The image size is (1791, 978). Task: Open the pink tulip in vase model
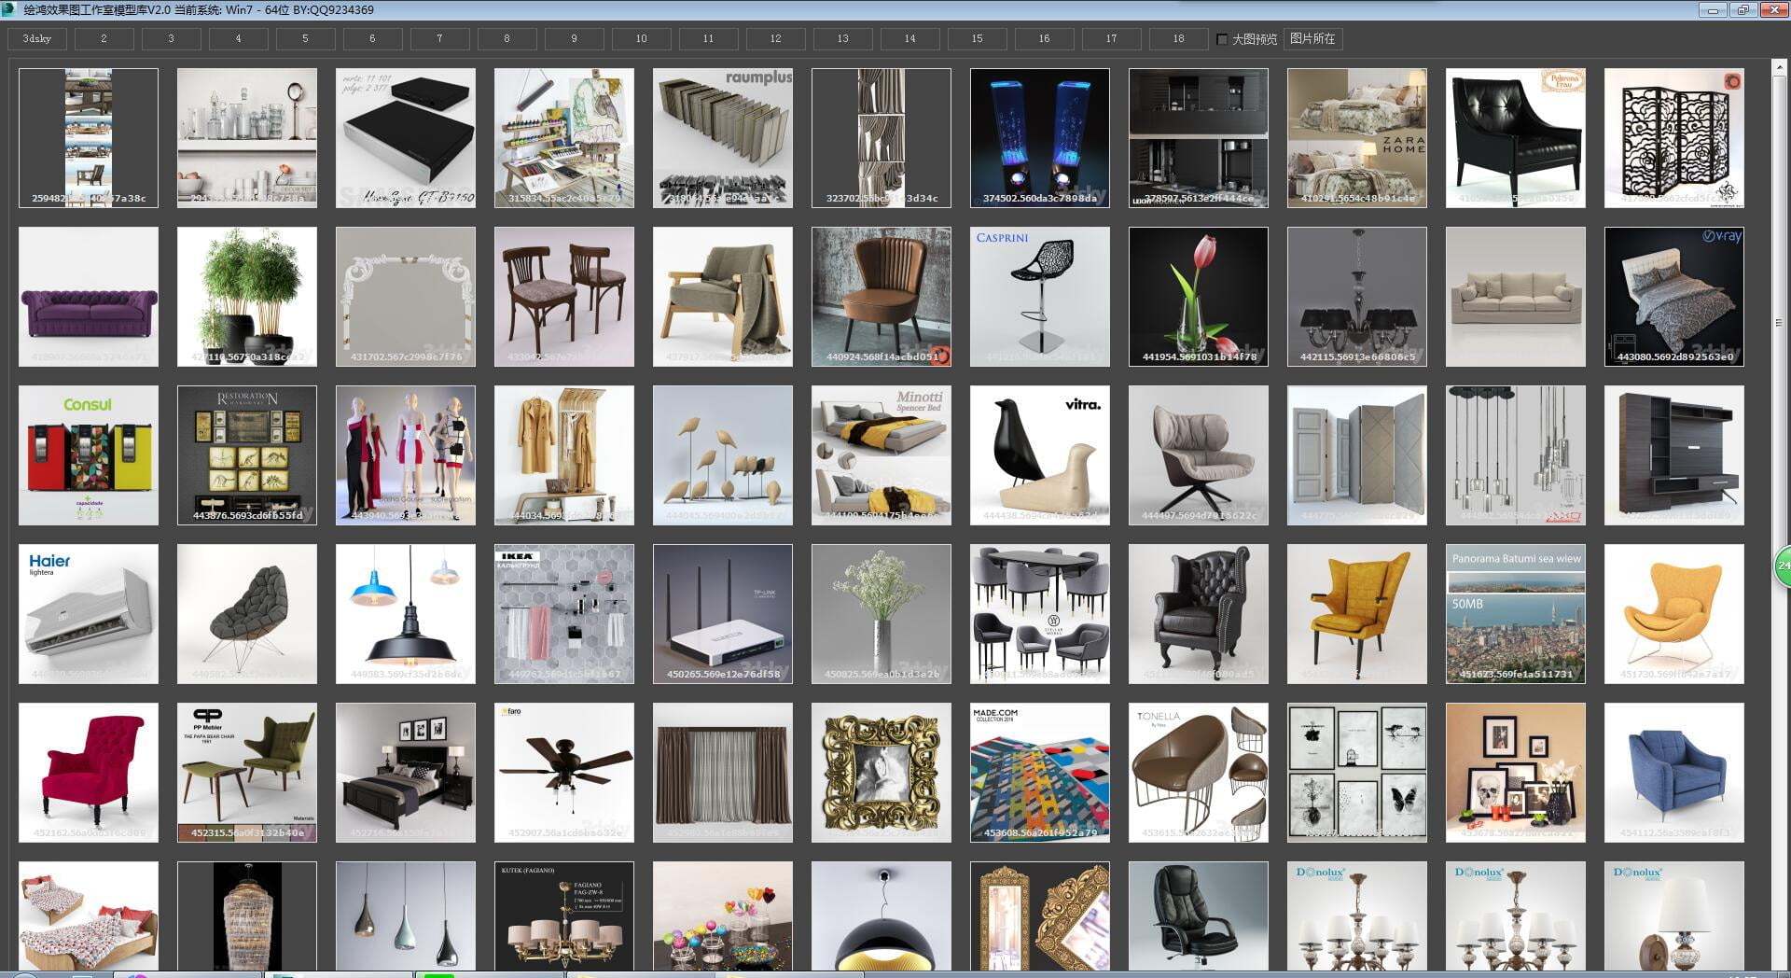tap(1199, 297)
